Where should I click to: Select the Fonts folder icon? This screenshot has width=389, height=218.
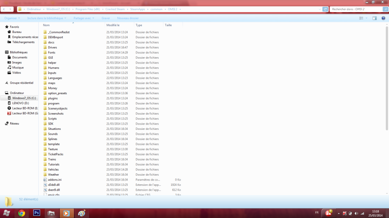[45, 52]
